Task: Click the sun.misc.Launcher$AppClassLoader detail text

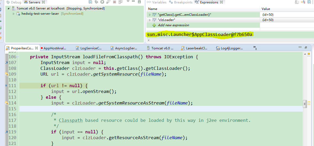Action: (199, 34)
